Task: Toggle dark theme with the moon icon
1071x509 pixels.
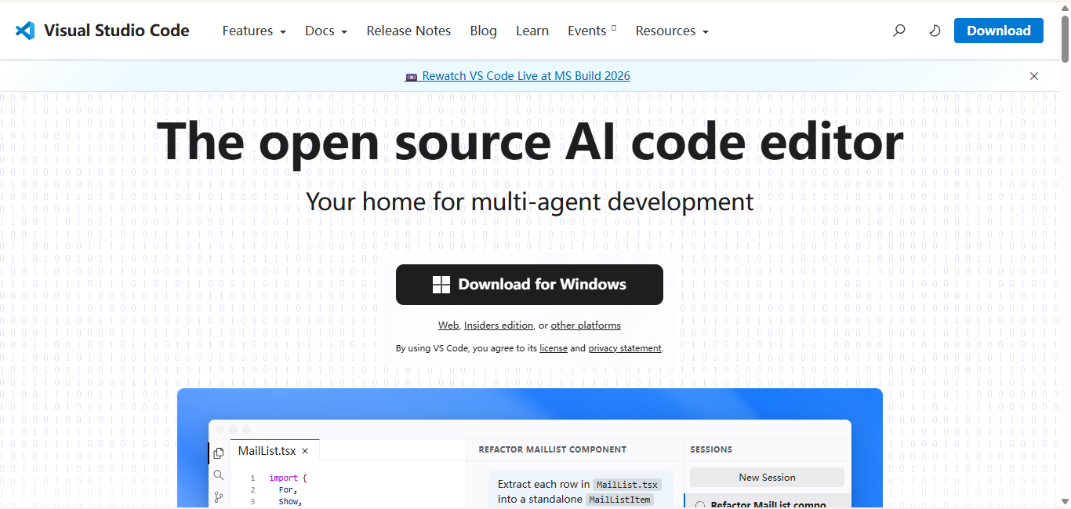Action: pos(935,31)
